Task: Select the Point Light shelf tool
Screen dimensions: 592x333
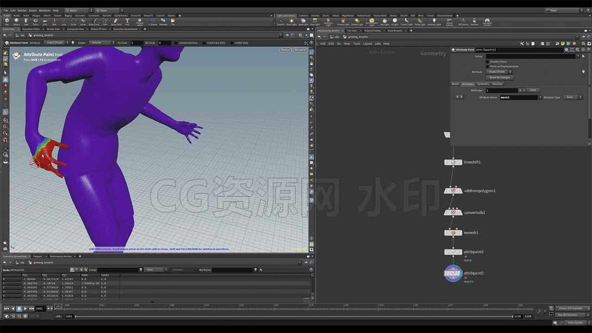Action: pyautogui.click(x=291, y=21)
